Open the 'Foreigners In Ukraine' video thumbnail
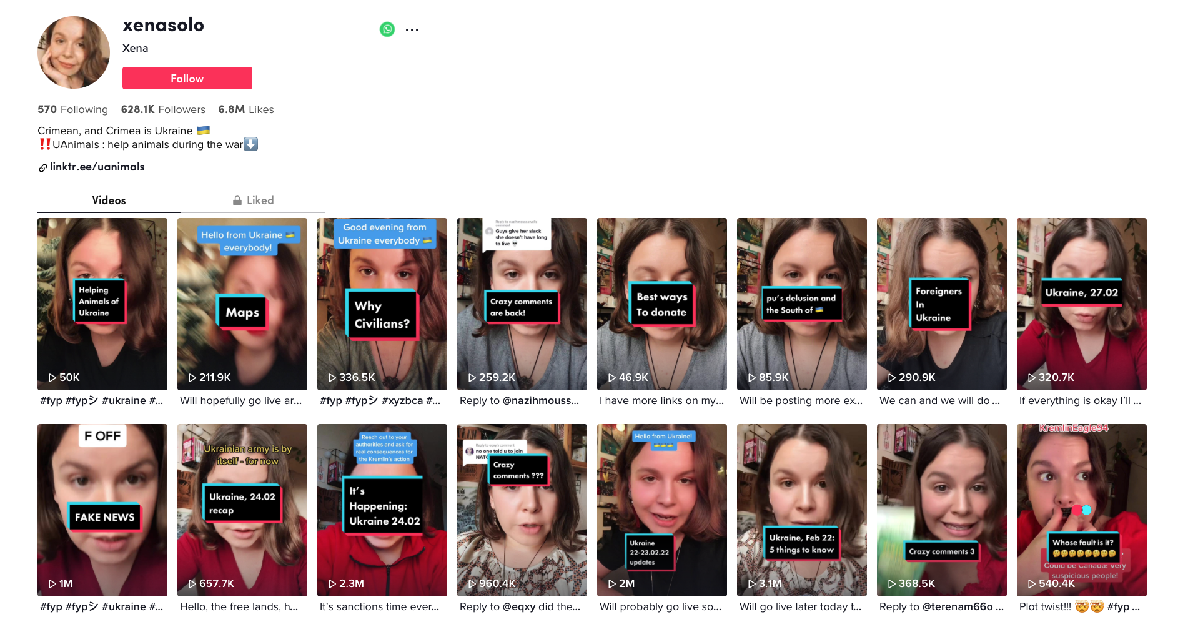The height and width of the screenshot is (622, 1188). 942,304
